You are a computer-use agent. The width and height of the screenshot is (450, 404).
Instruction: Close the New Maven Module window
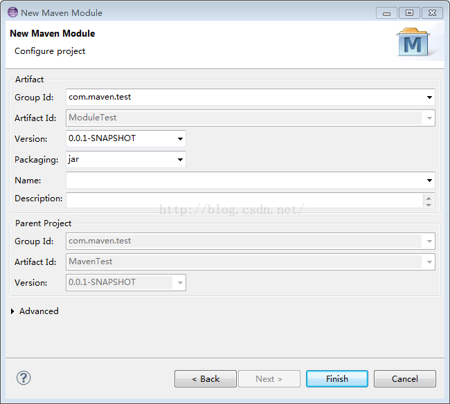(x=432, y=13)
